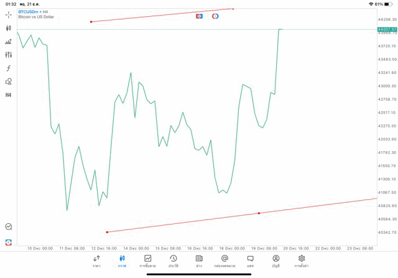
Task: Open chart settings sliders icon
Action: click(x=9, y=55)
